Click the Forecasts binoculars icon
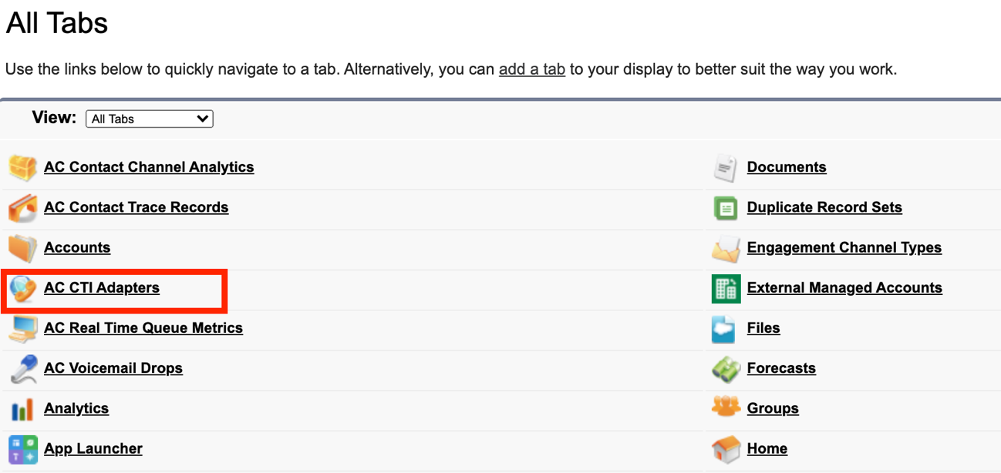 tap(726, 368)
